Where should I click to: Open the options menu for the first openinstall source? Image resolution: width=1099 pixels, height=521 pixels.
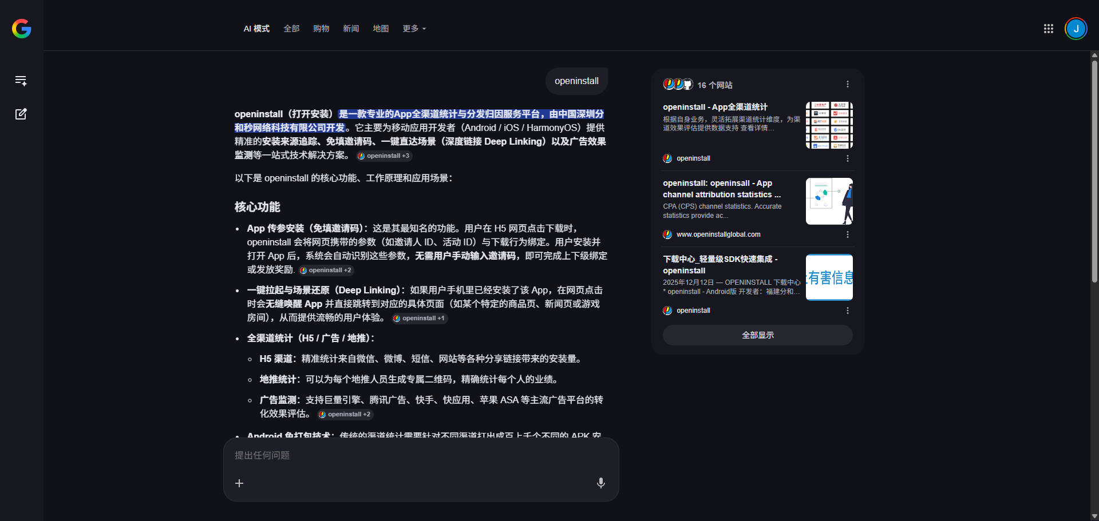[848, 158]
